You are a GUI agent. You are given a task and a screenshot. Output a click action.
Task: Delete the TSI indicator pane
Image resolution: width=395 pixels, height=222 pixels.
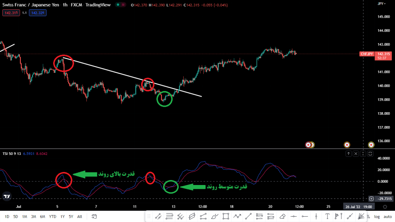click(x=356, y=153)
